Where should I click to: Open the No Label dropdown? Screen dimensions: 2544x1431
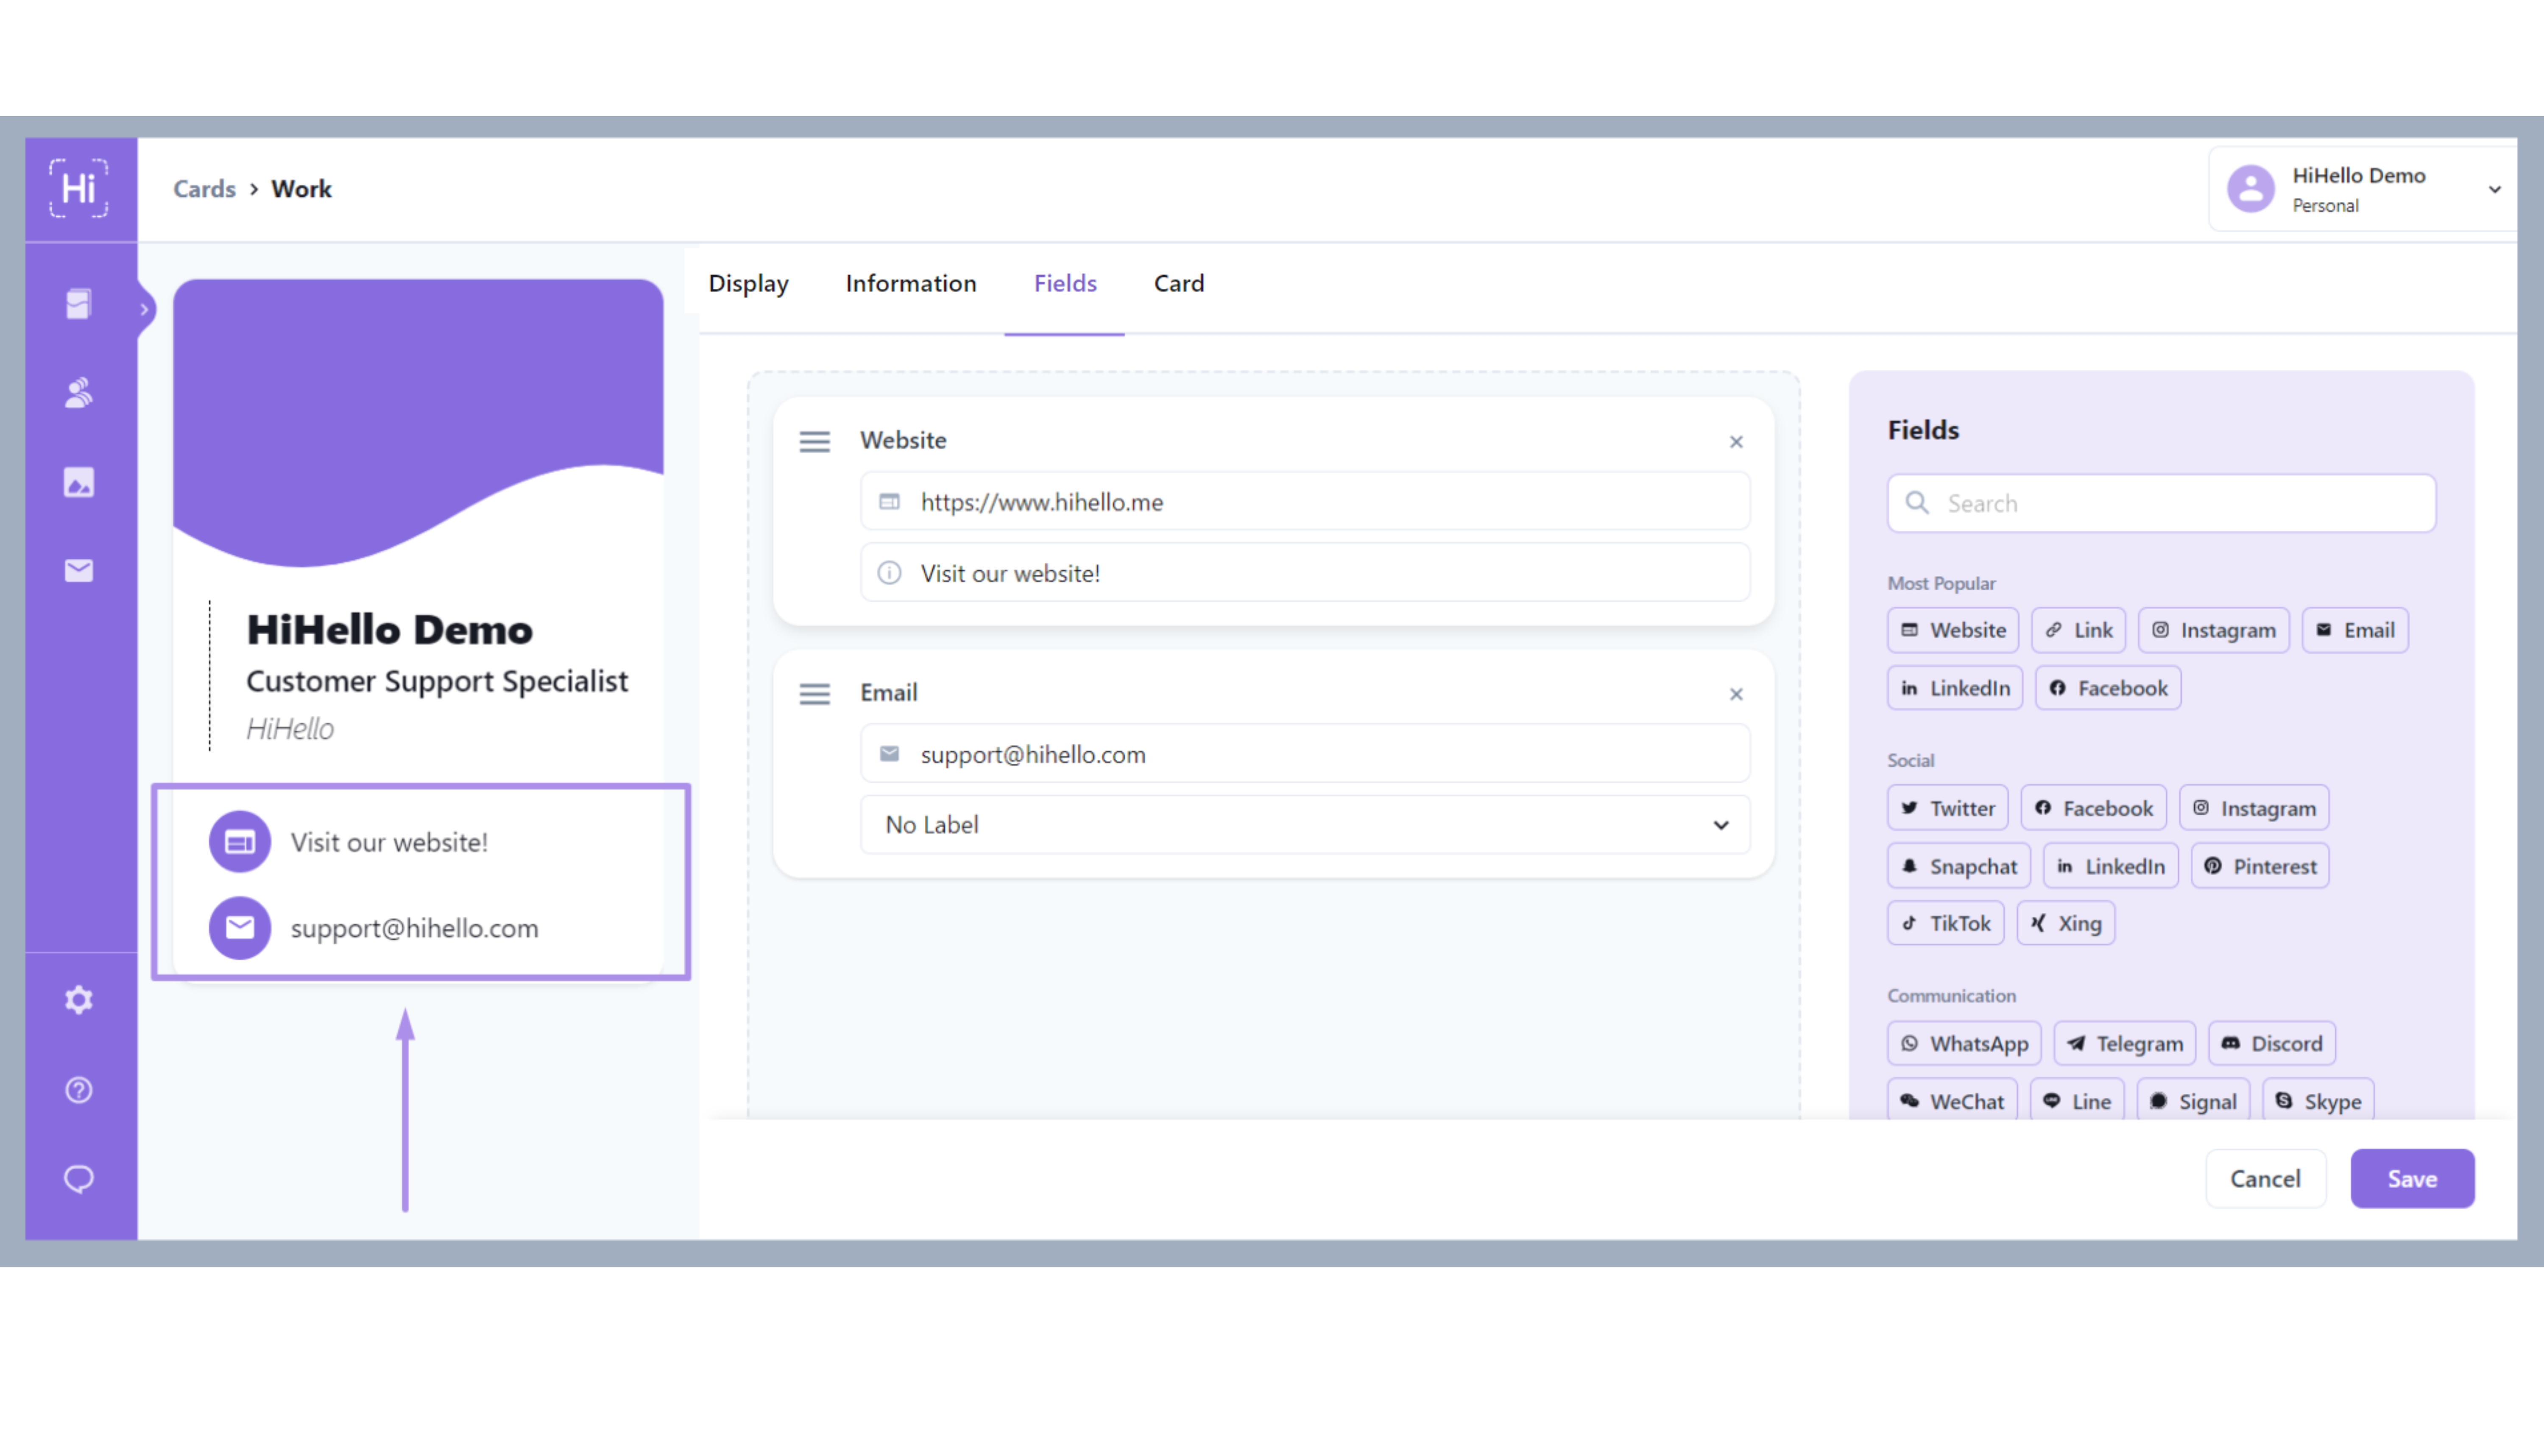pyautogui.click(x=1305, y=825)
